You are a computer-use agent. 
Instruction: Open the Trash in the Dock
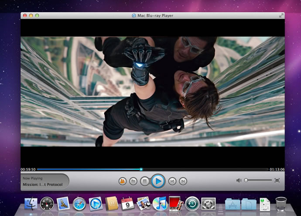pyautogui.click(x=281, y=203)
